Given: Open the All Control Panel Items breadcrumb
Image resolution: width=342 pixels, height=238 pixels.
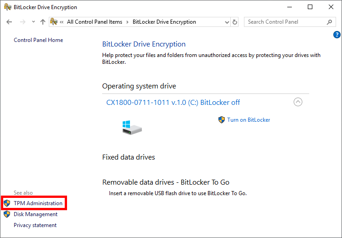Looking at the screenshot, I should (94, 22).
